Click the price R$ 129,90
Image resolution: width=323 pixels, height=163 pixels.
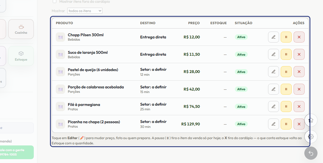pyautogui.click(x=191, y=124)
